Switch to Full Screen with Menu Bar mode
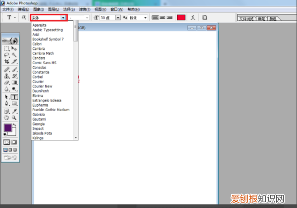The width and height of the screenshot is (297, 208). (x=10, y=150)
